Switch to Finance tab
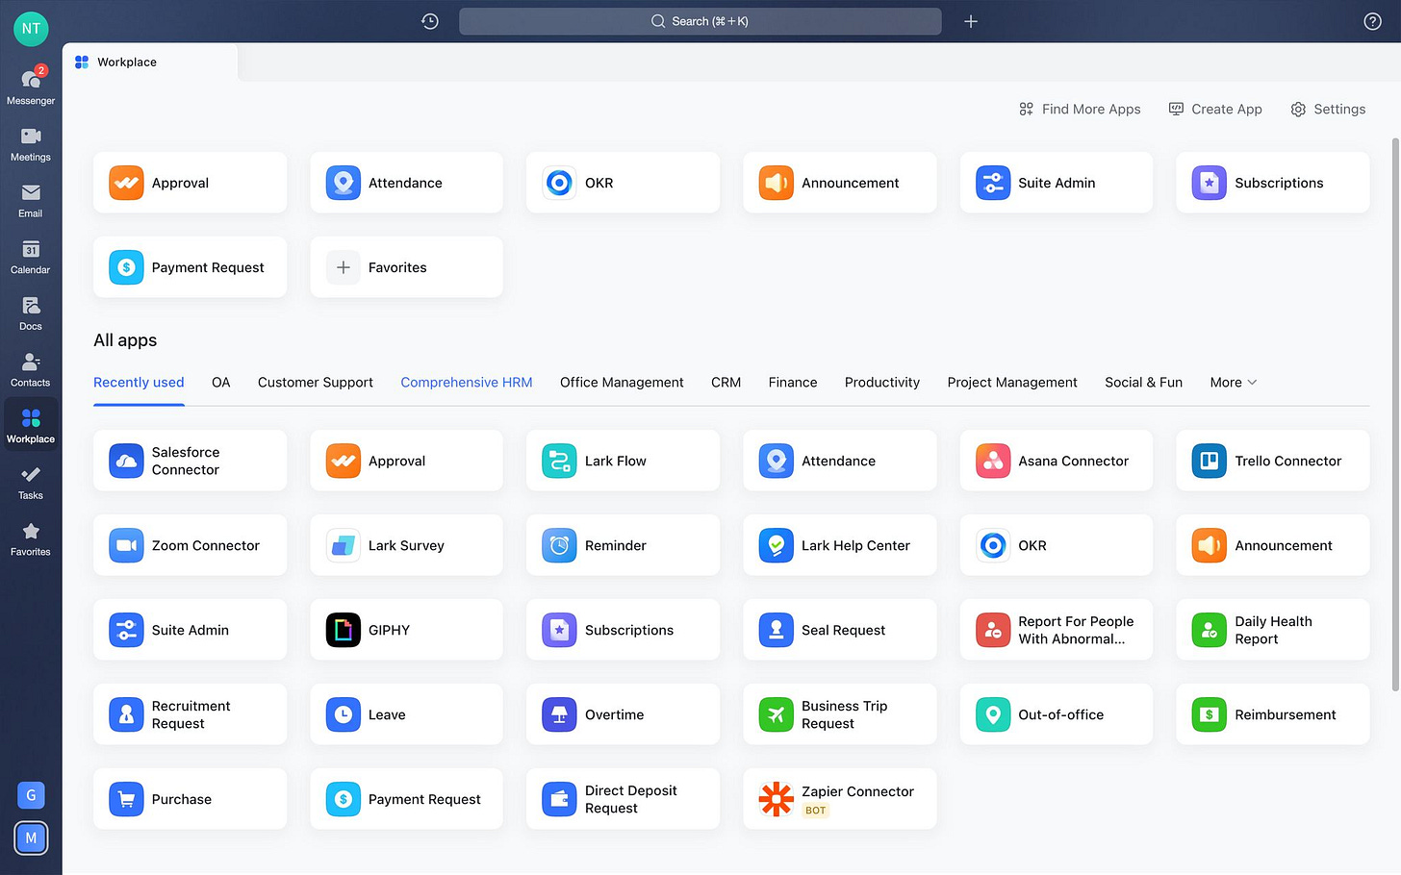The image size is (1401, 875). [793, 382]
